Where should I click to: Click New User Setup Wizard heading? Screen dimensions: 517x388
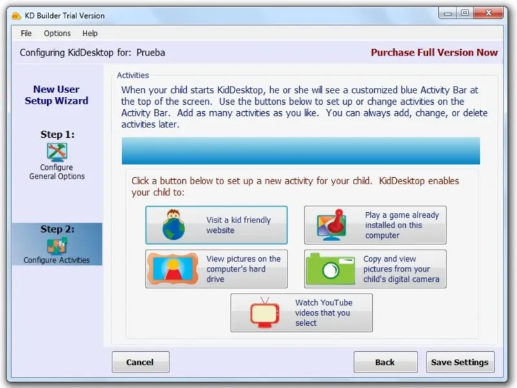56,95
